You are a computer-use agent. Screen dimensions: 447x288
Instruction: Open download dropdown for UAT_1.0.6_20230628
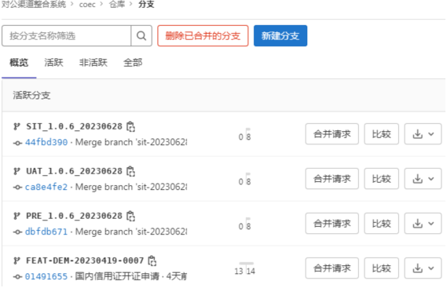(423, 179)
